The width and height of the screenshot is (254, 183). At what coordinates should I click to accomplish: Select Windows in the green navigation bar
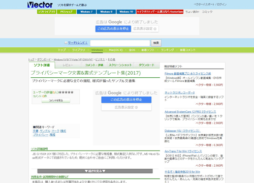[x=97, y=50]
